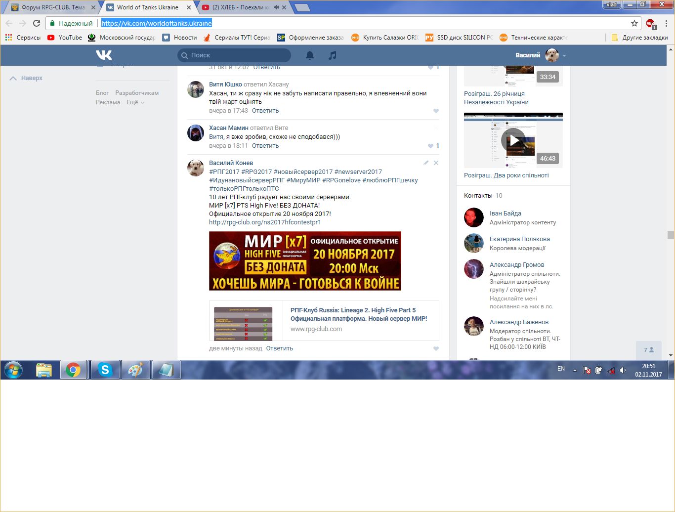Switch the EN input language indicator
Viewport: 675px width, 512px height.
coord(561,369)
